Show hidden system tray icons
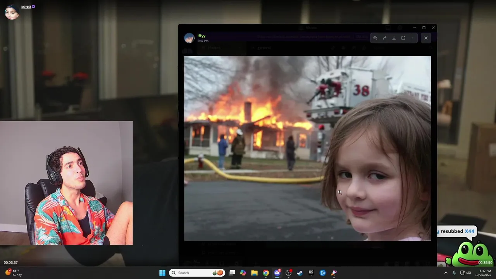 click(x=446, y=273)
